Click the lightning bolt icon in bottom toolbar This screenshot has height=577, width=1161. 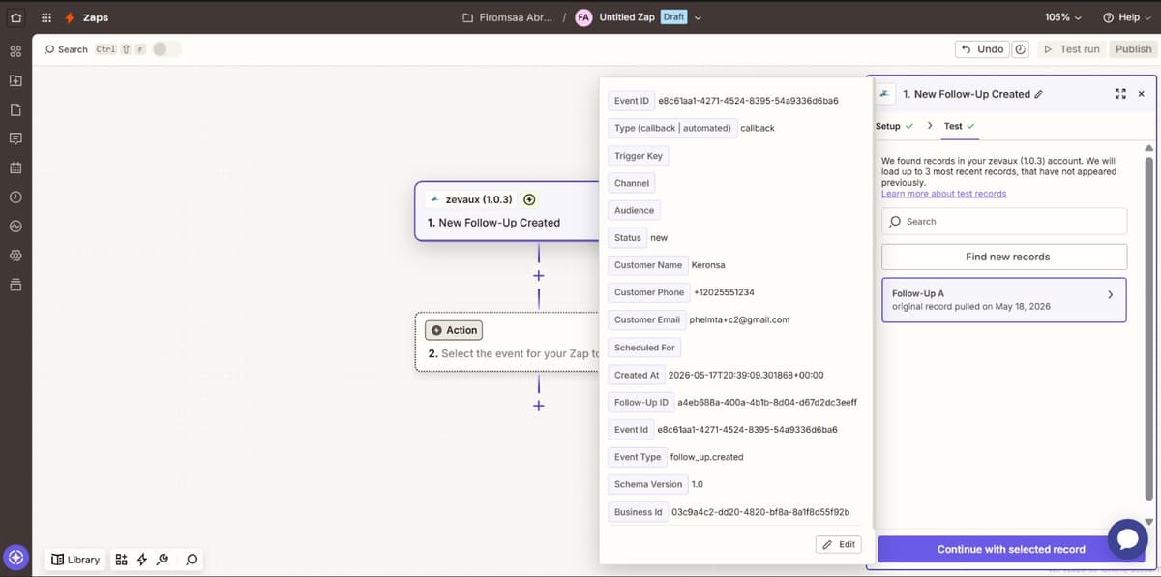[142, 560]
